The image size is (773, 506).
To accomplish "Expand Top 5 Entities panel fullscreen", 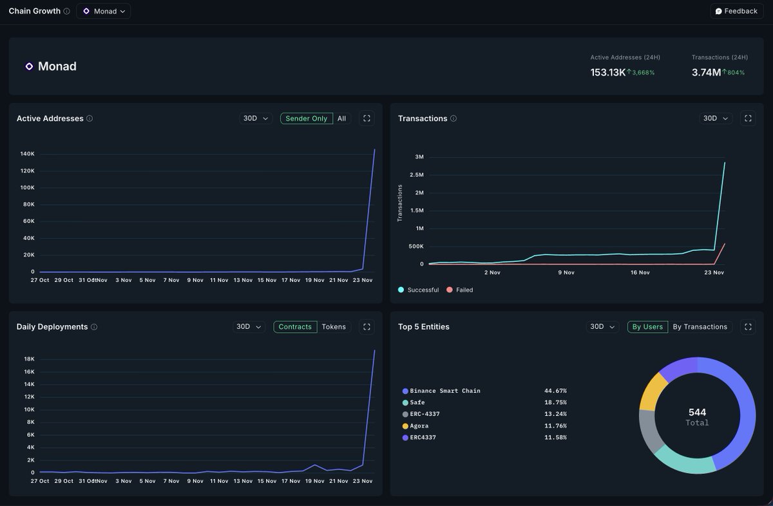I will click(748, 327).
